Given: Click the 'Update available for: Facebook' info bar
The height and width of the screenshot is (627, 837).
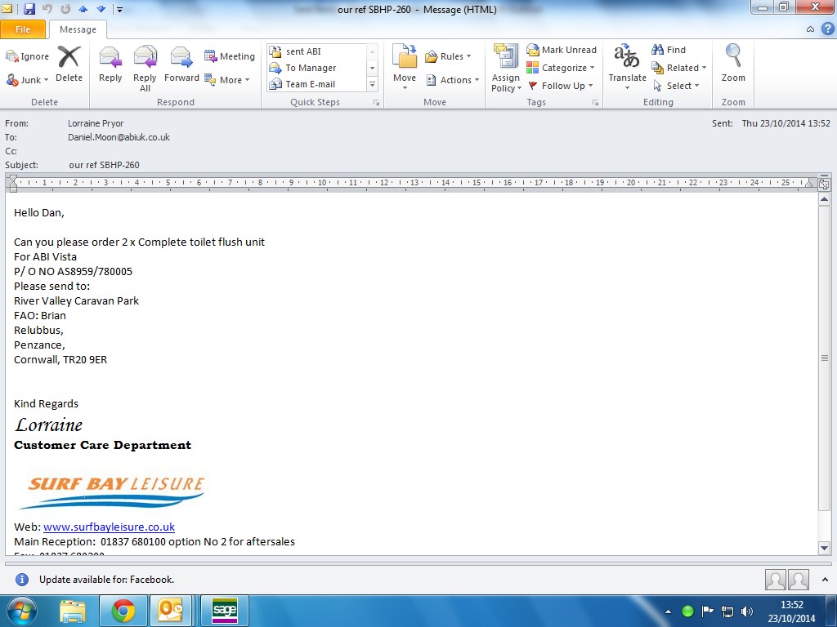Looking at the screenshot, I should [x=106, y=580].
